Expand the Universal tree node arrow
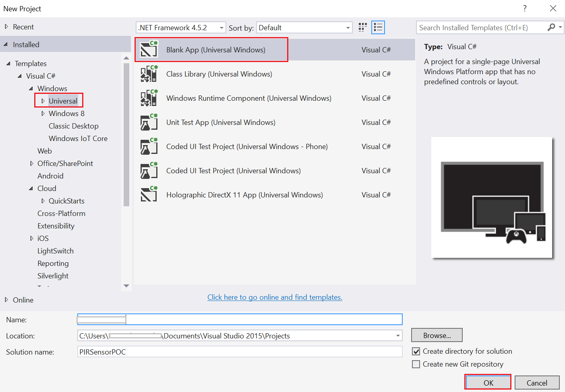Image resolution: width=565 pixels, height=392 pixels. pos(43,101)
